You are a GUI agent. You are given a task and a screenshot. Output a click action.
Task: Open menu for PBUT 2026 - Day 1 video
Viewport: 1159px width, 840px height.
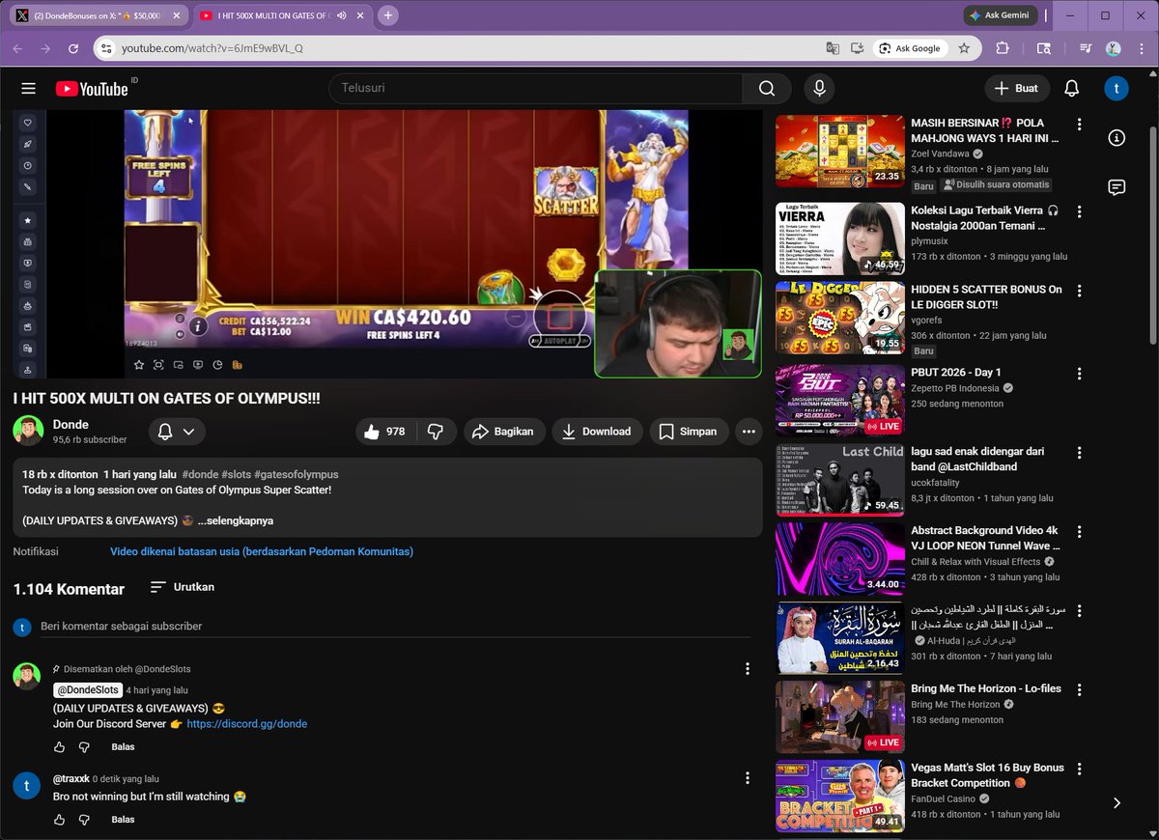tap(1080, 374)
